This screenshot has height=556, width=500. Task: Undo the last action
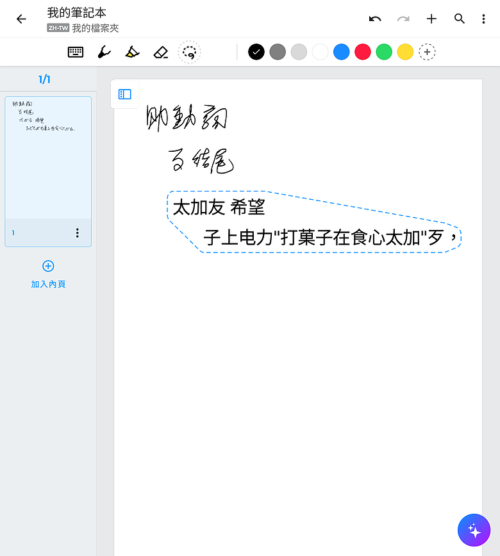(x=375, y=19)
